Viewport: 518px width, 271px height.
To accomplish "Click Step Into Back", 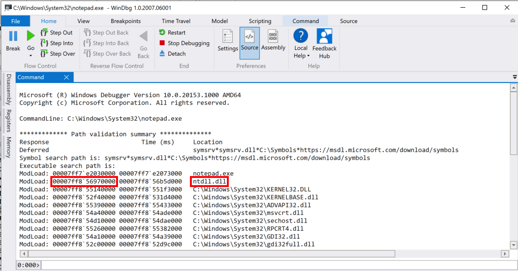I will [x=106, y=43].
